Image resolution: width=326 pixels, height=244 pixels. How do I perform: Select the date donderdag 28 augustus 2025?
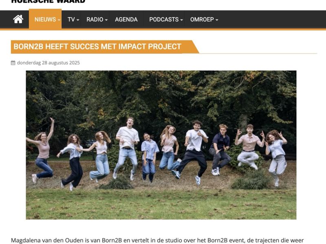48,63
